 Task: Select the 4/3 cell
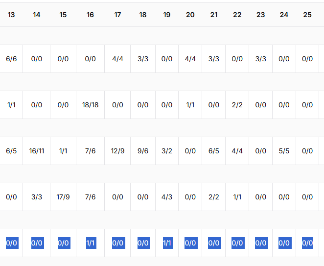(167, 197)
